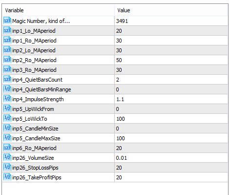Select the inp5_CandleMinSize variable row
Image resolution: width=229 pixels, height=195 pixels.
coord(115,129)
